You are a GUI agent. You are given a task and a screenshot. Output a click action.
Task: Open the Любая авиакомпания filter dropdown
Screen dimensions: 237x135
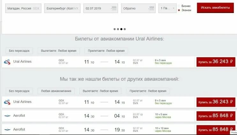coord(56,91)
